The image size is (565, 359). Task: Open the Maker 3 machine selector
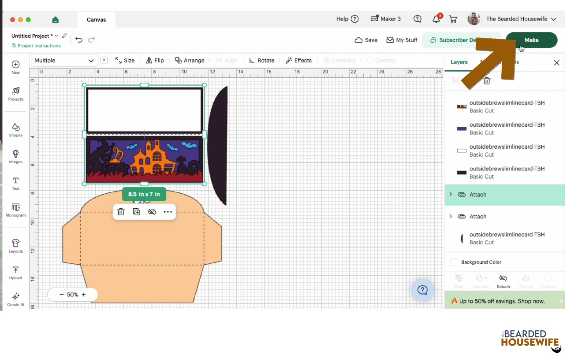click(x=386, y=19)
